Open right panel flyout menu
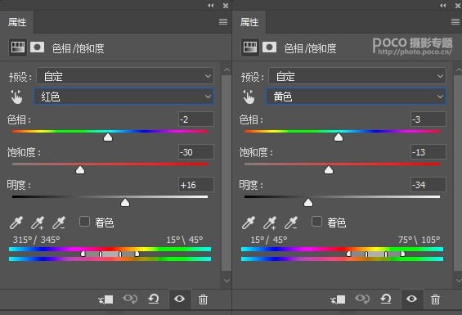 pos(455,22)
